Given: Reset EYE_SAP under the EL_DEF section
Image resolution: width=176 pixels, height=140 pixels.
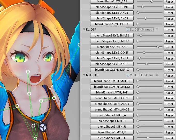Looking at the screenshot, I should (169, 47).
